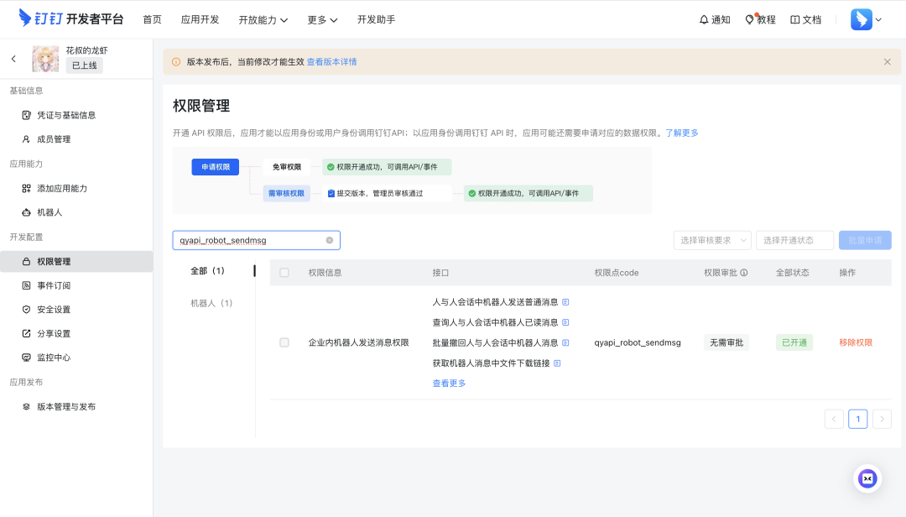Click the 已上线 status badge
This screenshot has width=906, height=517.
[85, 65]
